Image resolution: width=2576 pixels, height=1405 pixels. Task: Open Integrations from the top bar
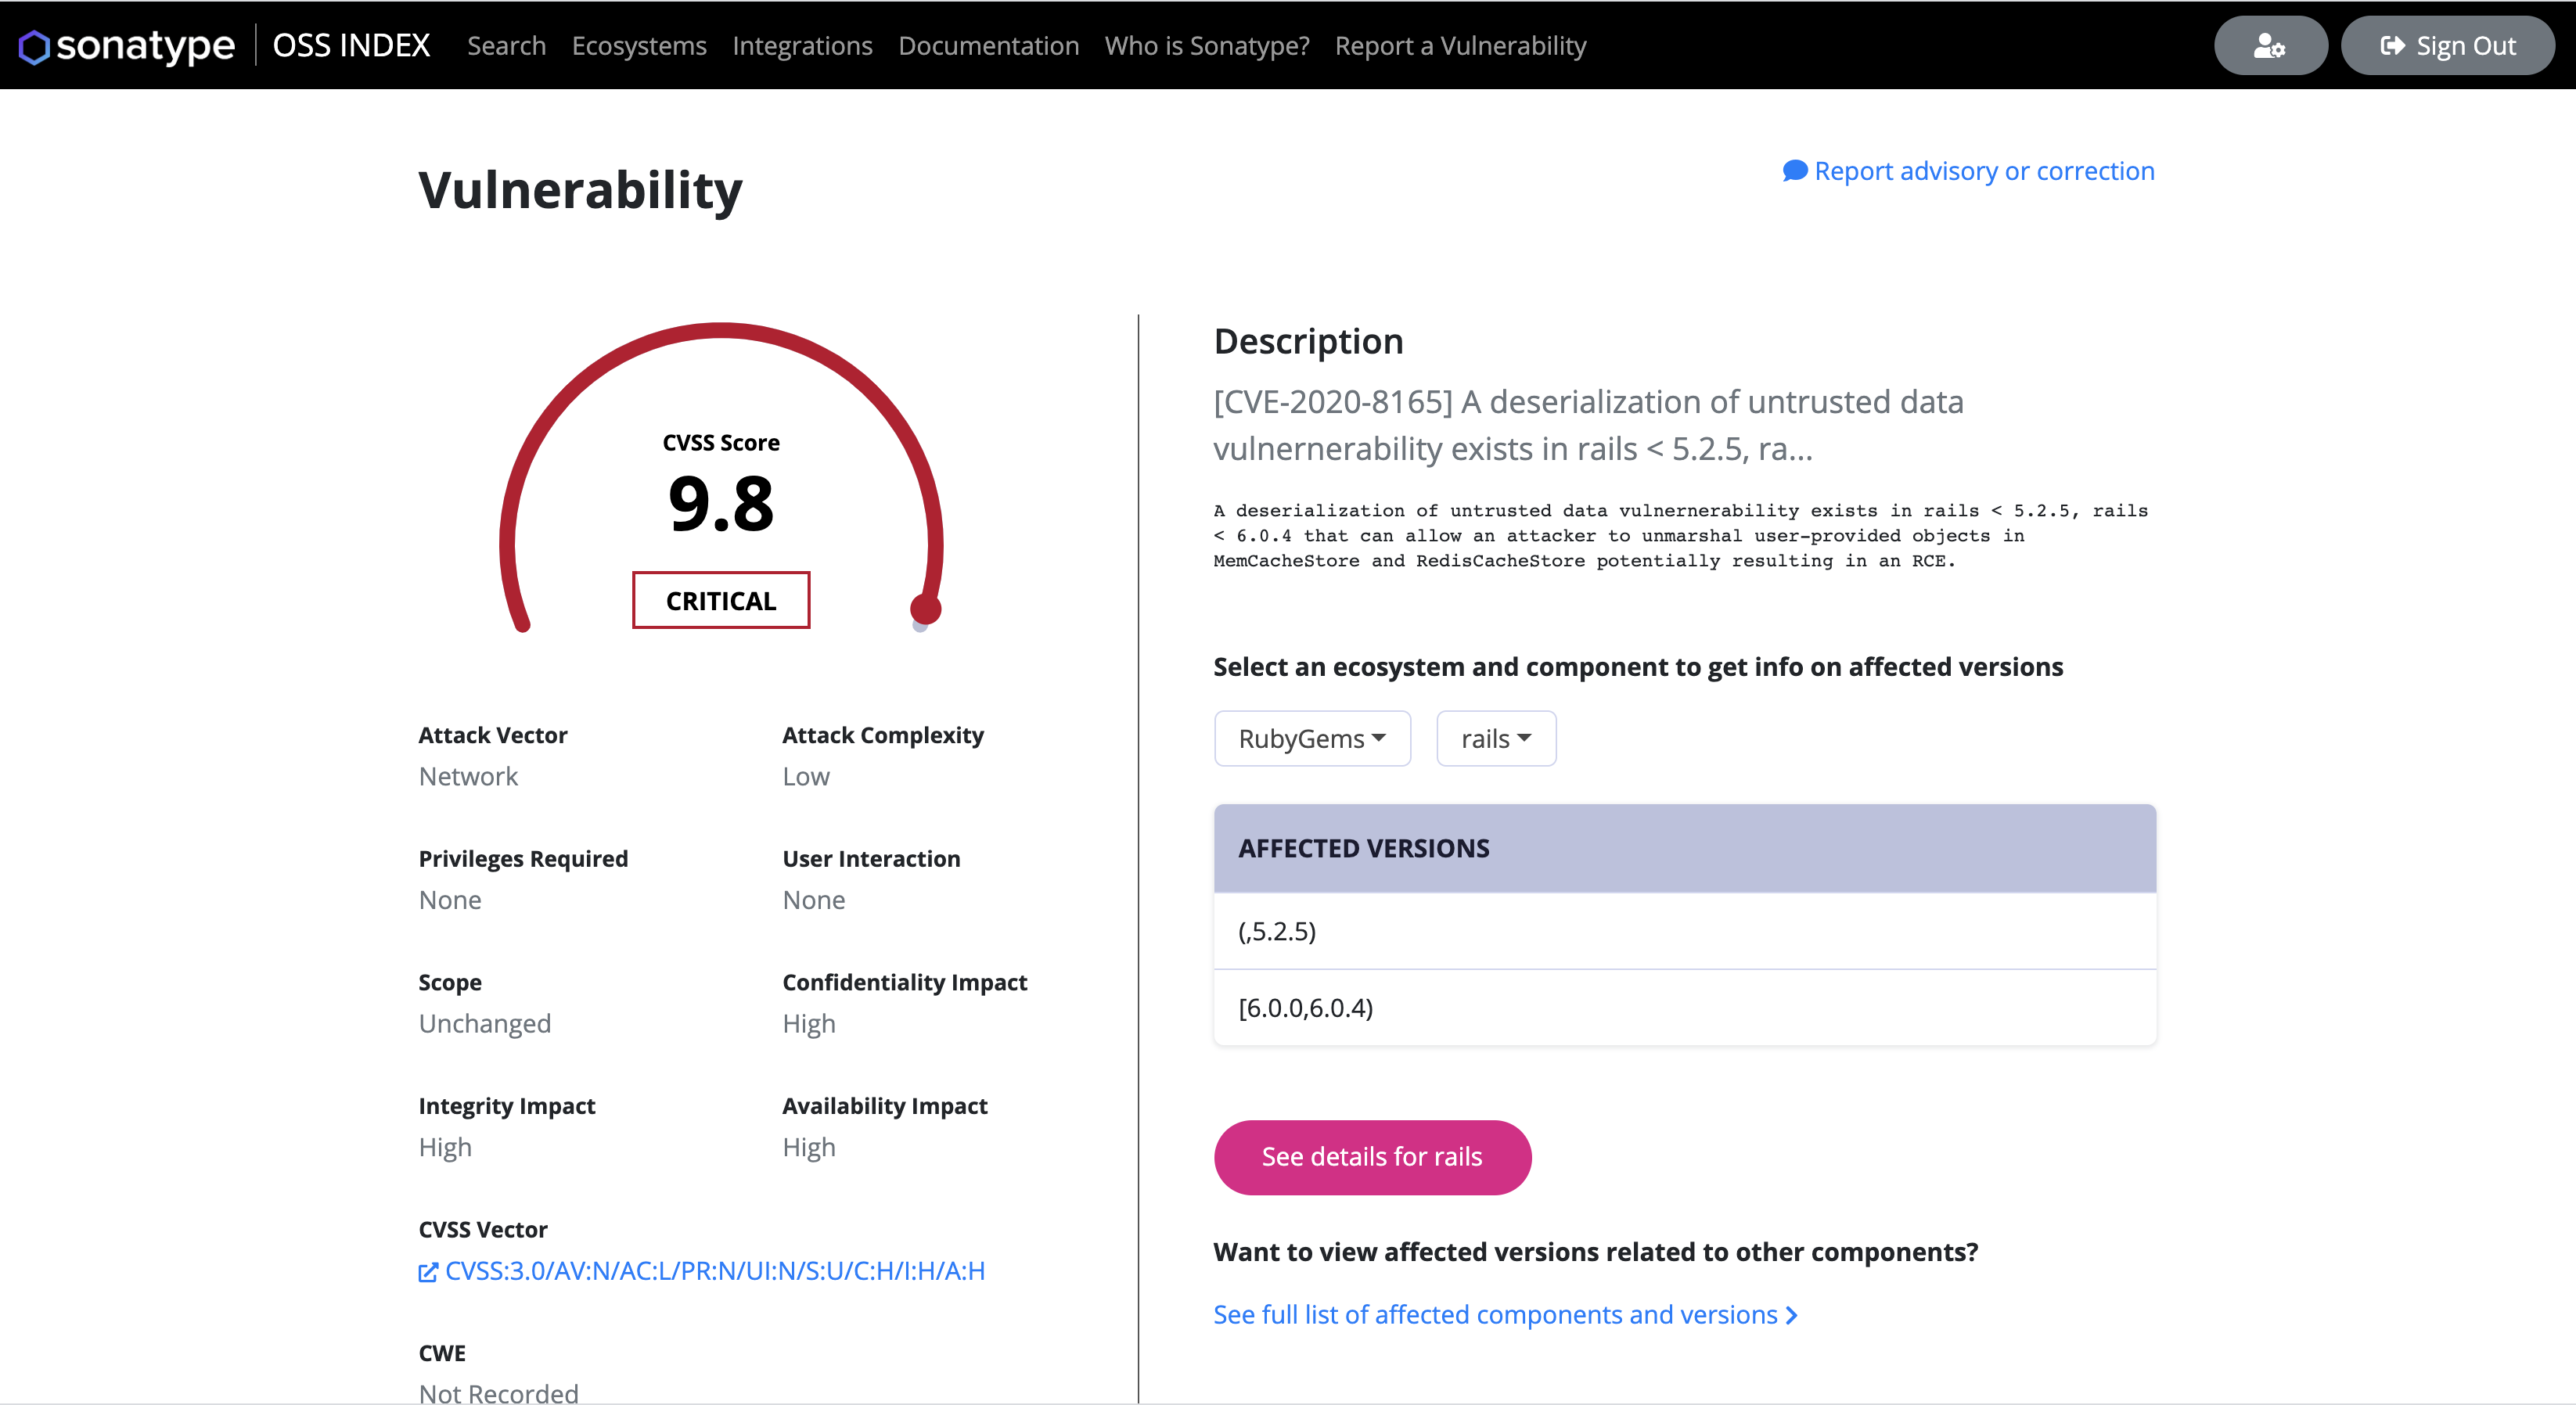point(802,46)
